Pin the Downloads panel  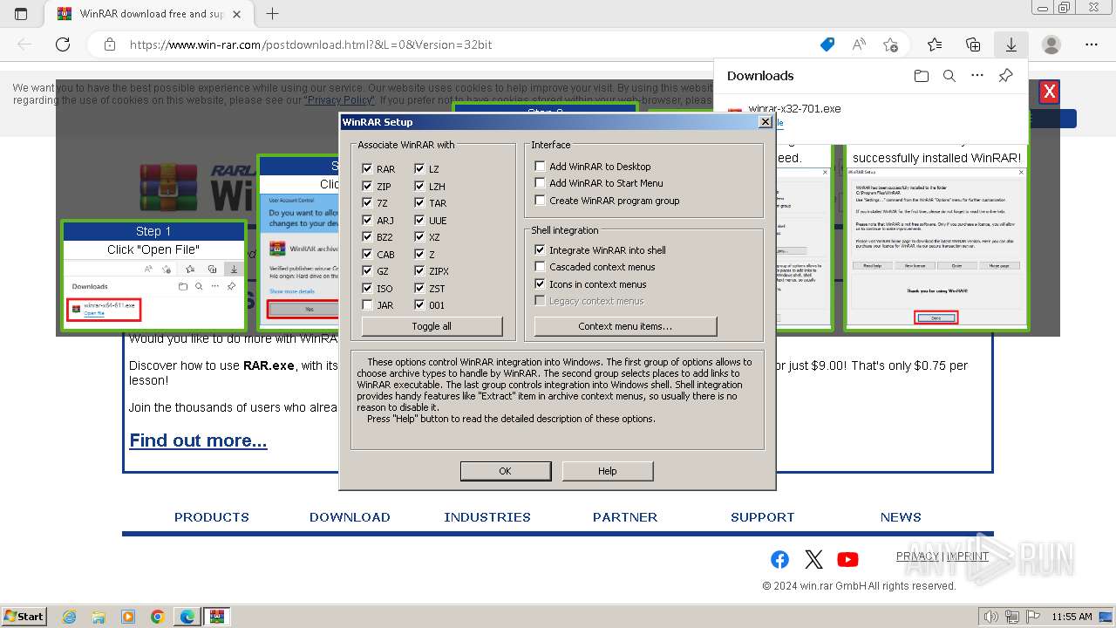tap(1005, 76)
